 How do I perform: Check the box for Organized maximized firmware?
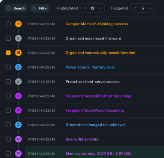tap(8, 39)
